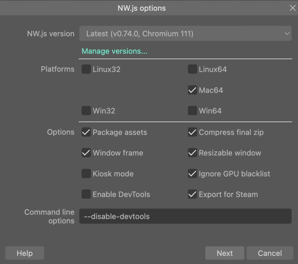
Task: Focus the Command line options field
Action: click(x=185, y=216)
